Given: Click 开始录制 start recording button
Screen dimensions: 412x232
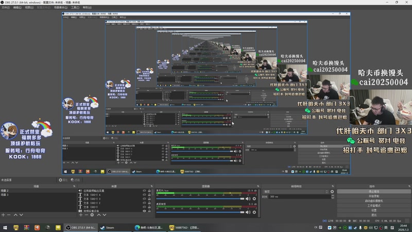Looking at the screenshot, I should [374, 196].
